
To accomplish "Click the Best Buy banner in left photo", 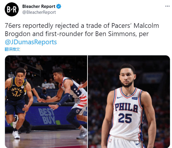I will (x=47, y=116).
